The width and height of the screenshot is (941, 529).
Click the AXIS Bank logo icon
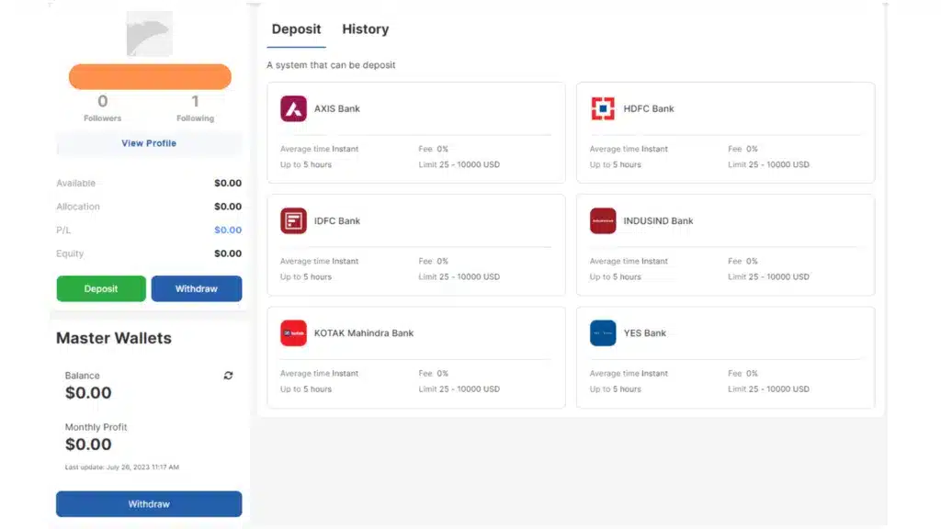(293, 108)
